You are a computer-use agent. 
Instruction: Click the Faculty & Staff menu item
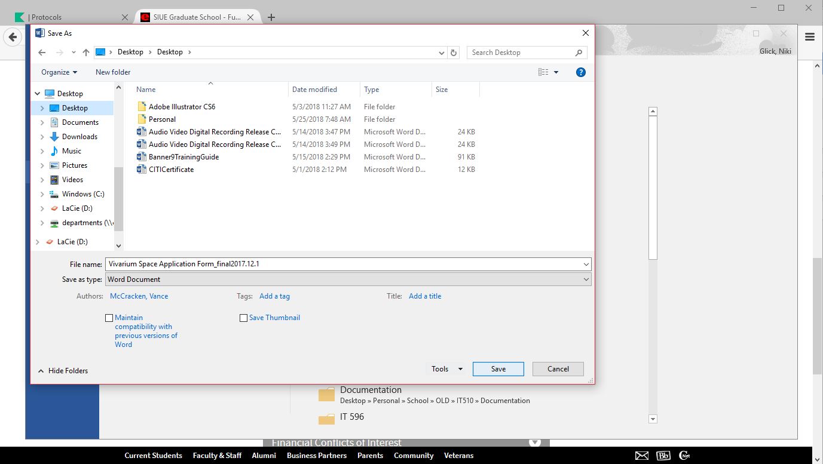pos(217,456)
